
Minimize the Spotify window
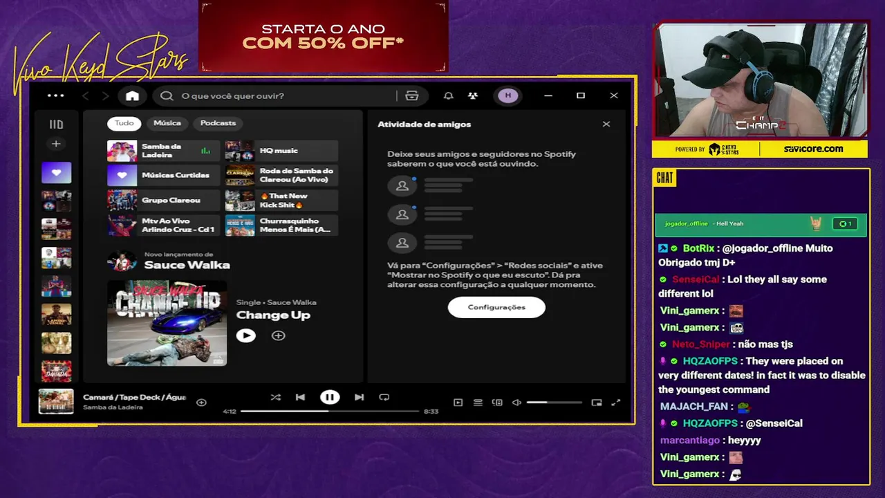[548, 95]
